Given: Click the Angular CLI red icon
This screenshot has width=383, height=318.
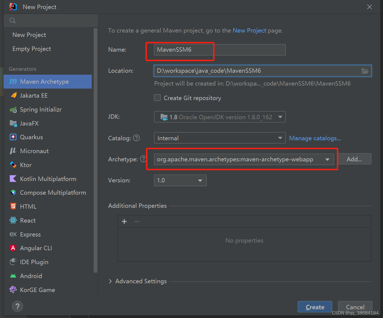Looking at the screenshot, I should 13,248.
